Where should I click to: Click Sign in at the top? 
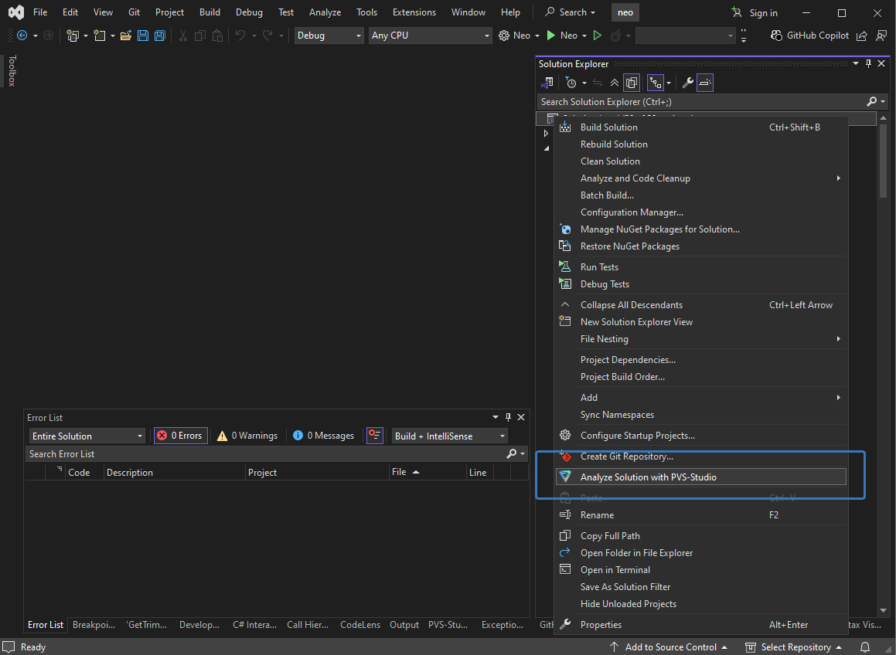[755, 12]
